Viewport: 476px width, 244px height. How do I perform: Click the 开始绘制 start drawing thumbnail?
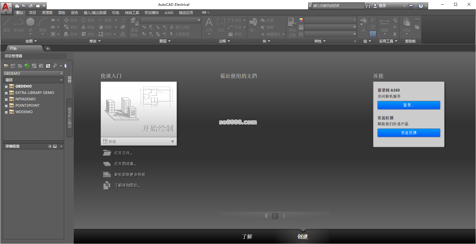(139, 110)
